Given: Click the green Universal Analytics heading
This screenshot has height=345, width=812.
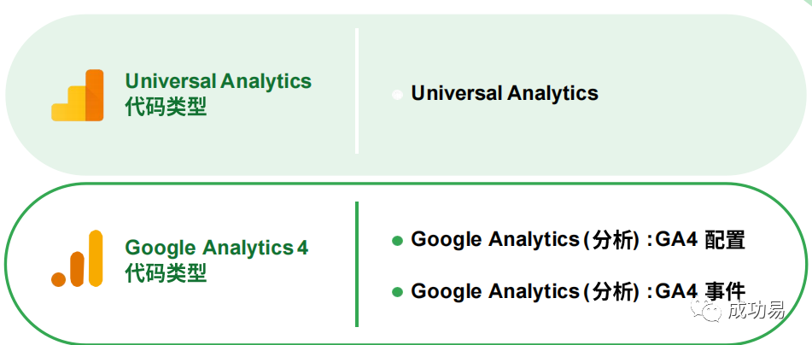Looking at the screenshot, I should click(x=218, y=82).
